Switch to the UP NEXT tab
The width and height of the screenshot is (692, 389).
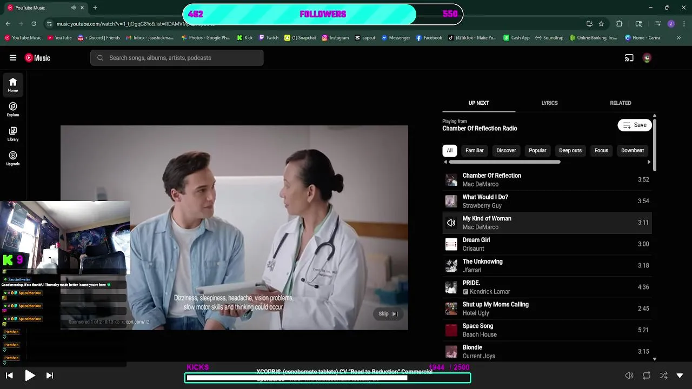[478, 103]
